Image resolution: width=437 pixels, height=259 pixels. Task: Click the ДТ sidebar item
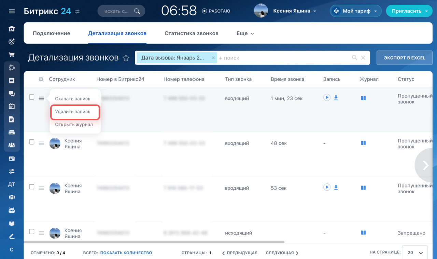(x=12, y=184)
